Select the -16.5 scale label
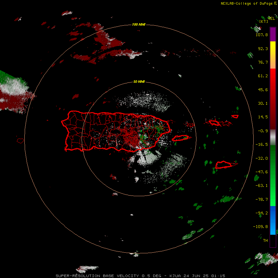 pyautogui.click(x=262, y=145)
